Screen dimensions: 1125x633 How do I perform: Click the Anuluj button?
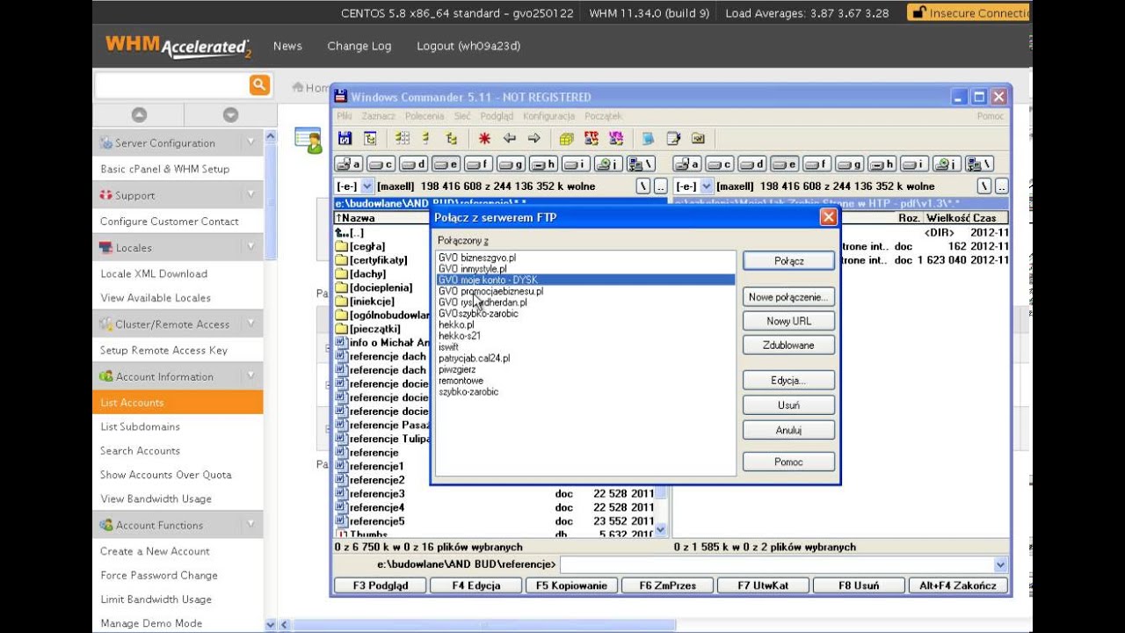tap(789, 430)
